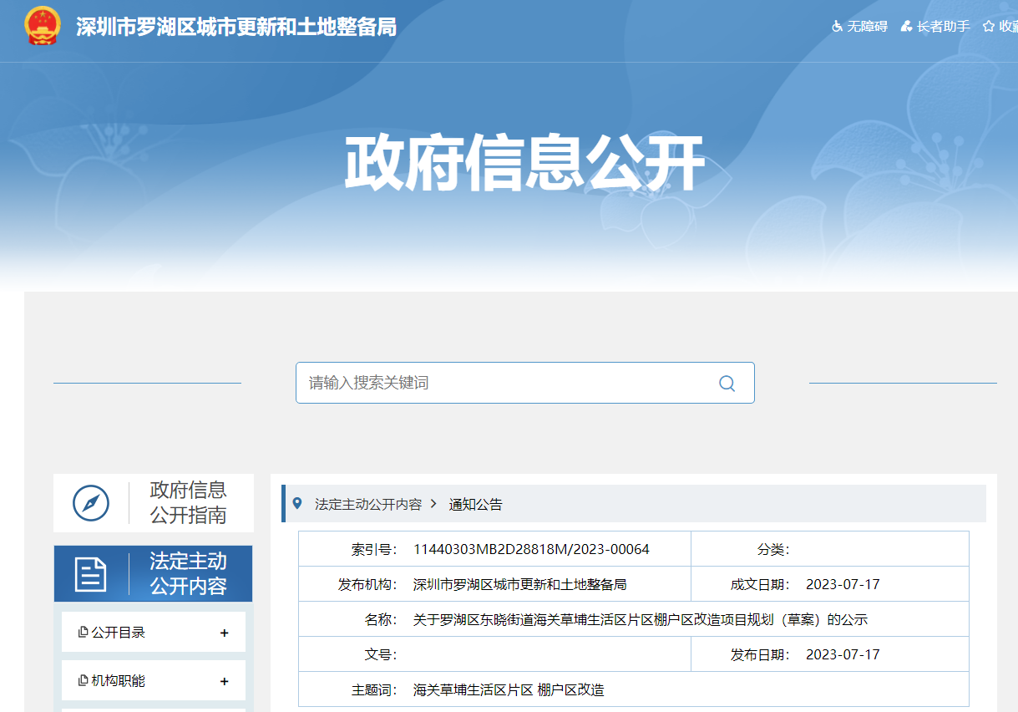Click the 收藏 star icon

click(x=989, y=27)
